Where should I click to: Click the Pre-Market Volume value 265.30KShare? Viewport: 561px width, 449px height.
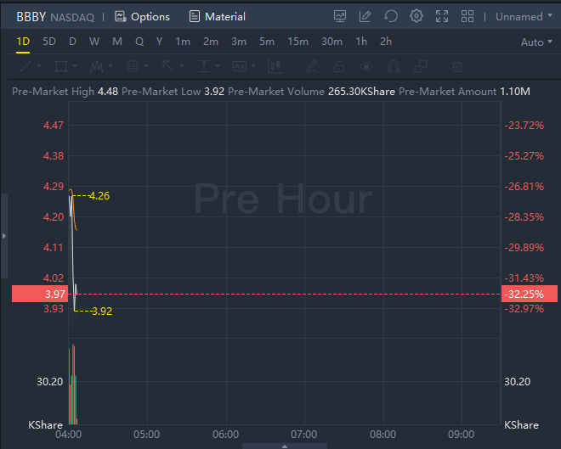pos(361,92)
